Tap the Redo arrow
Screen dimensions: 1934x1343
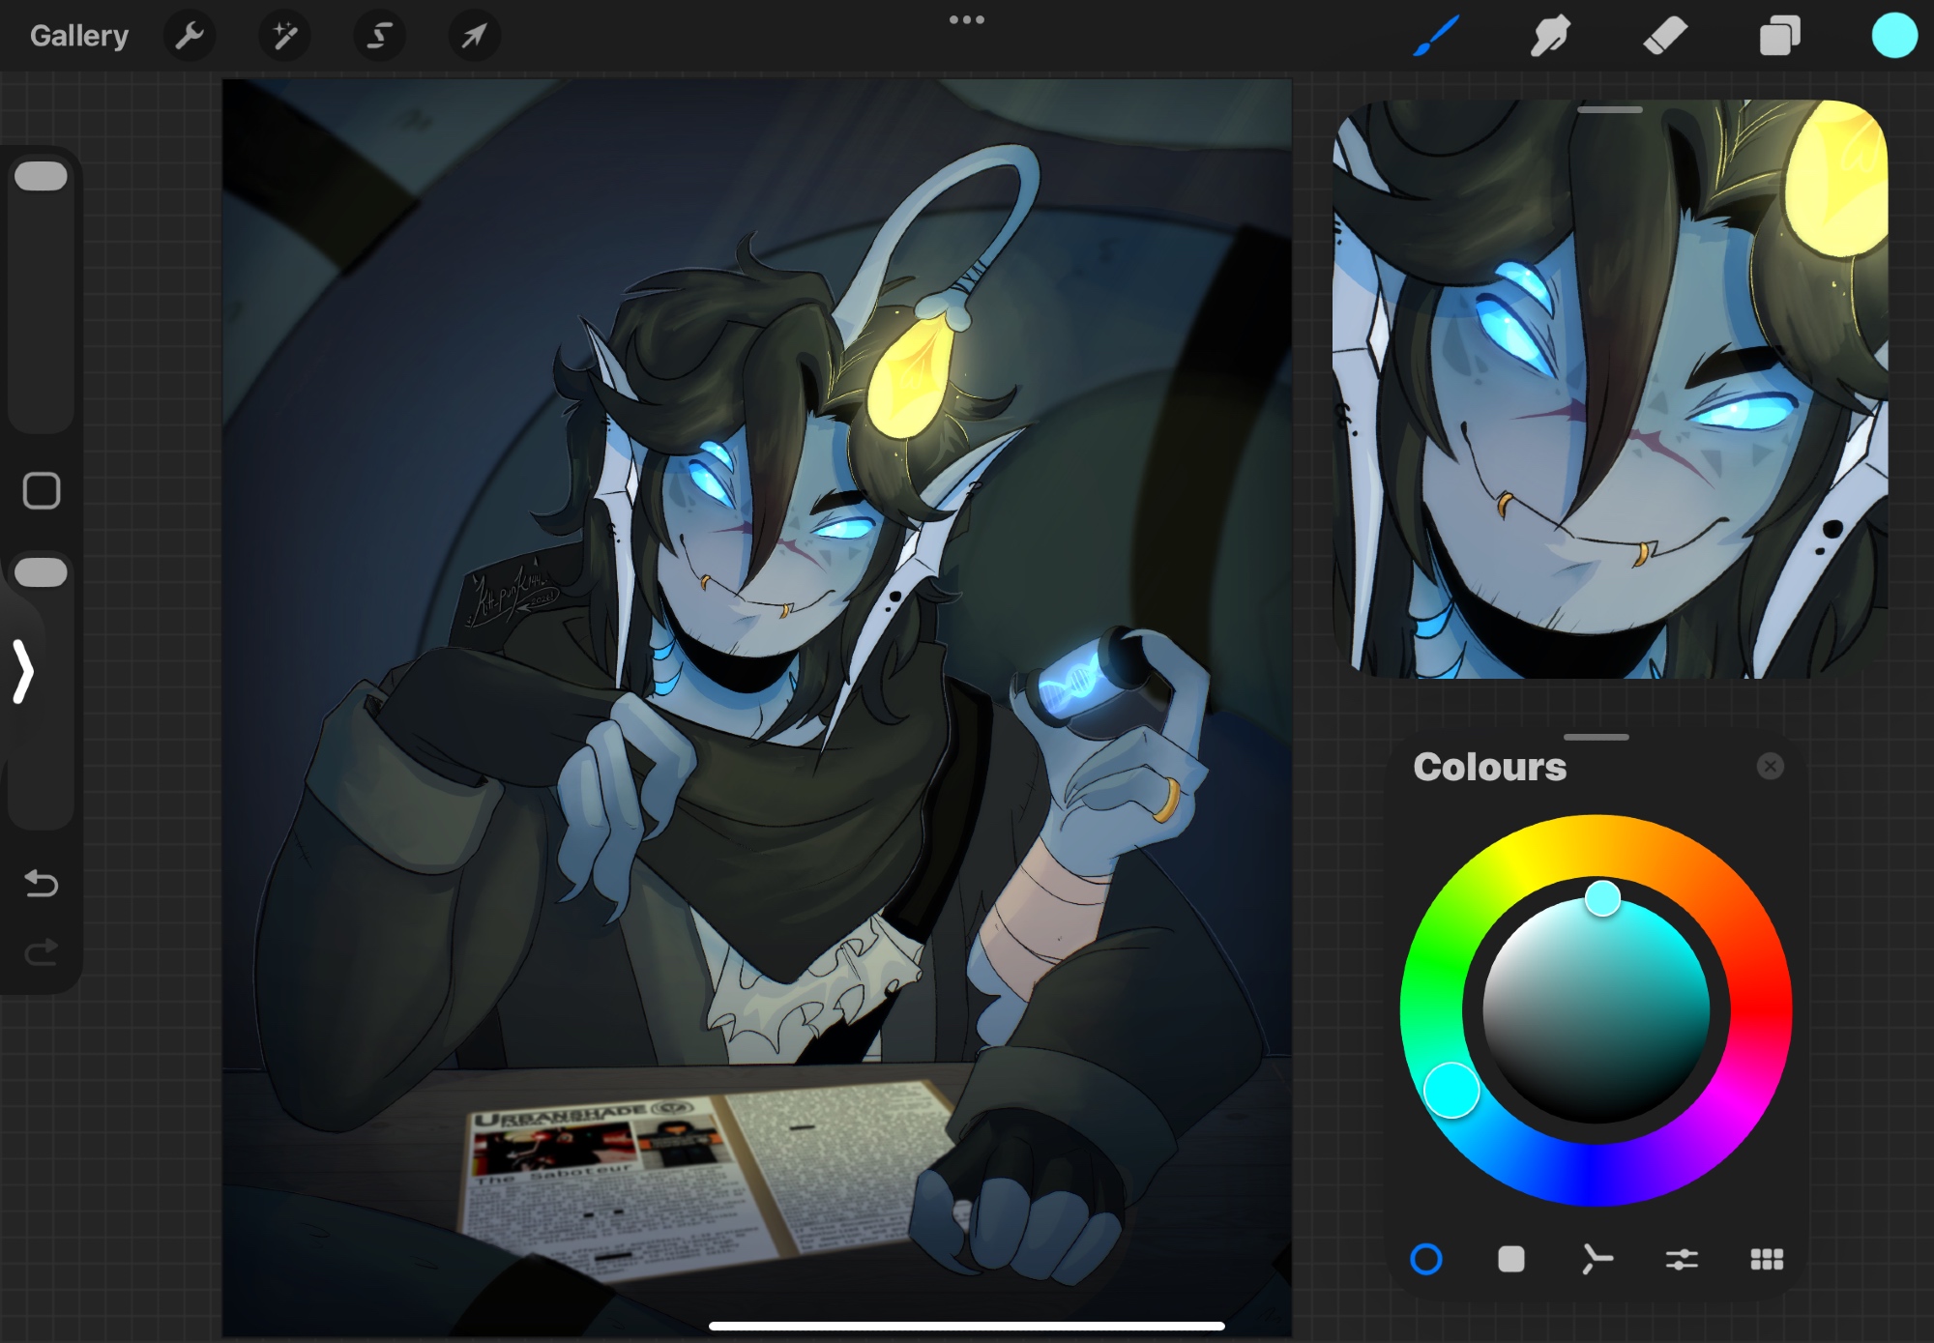[x=42, y=953]
